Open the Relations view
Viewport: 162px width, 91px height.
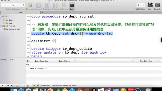pyautogui.click(x=47, y=7)
